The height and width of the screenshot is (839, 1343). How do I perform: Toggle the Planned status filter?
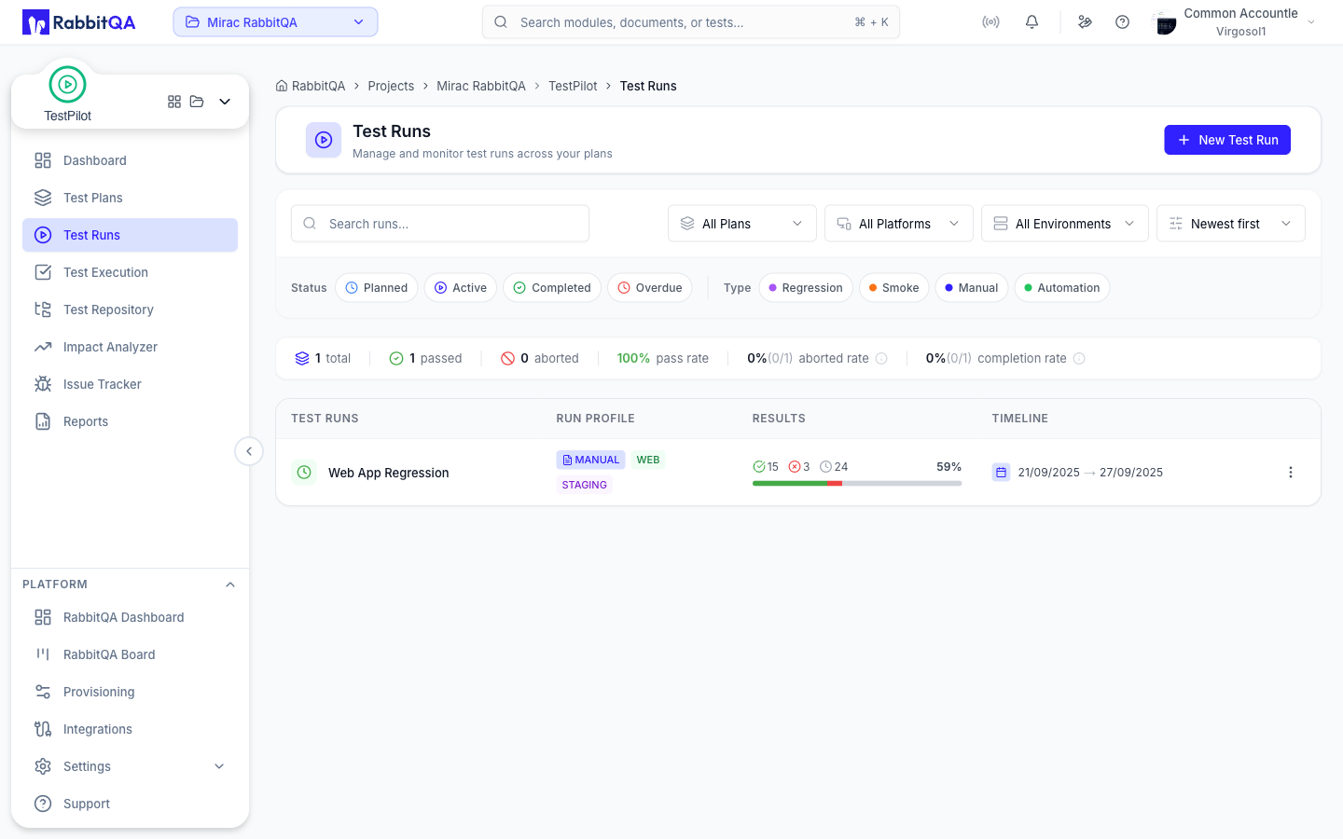[x=377, y=288]
